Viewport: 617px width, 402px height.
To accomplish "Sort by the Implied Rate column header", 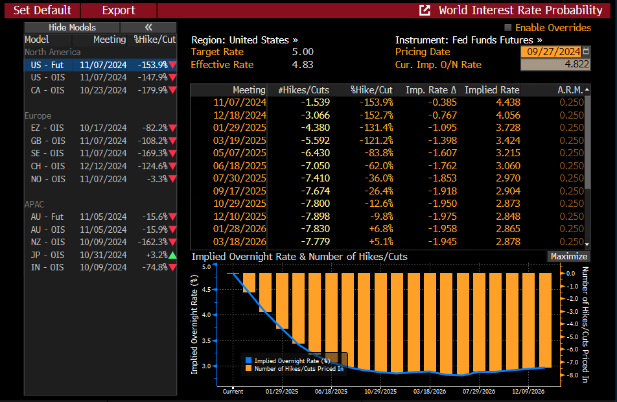I will click(x=492, y=90).
